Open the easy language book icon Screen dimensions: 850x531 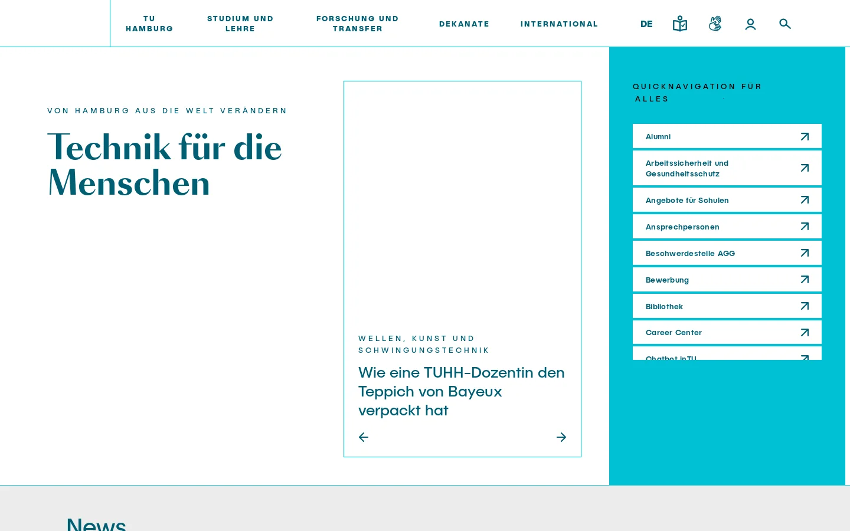(679, 24)
